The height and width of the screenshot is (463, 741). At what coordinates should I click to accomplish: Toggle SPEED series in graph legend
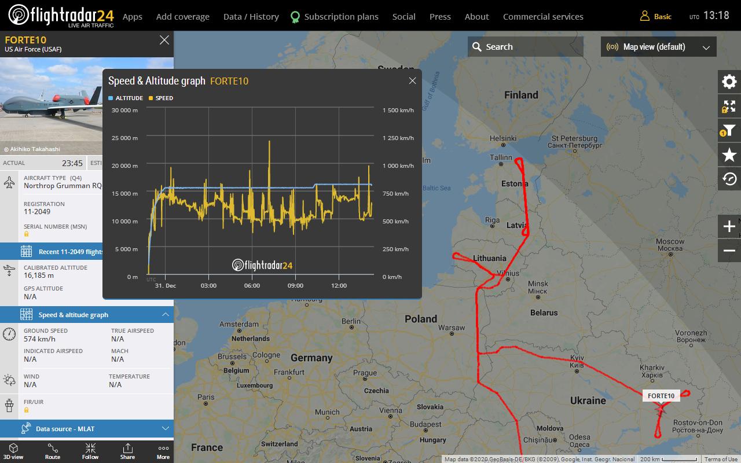161,98
